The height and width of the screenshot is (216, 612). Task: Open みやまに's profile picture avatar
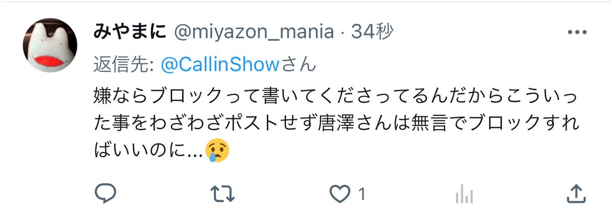coord(49,45)
